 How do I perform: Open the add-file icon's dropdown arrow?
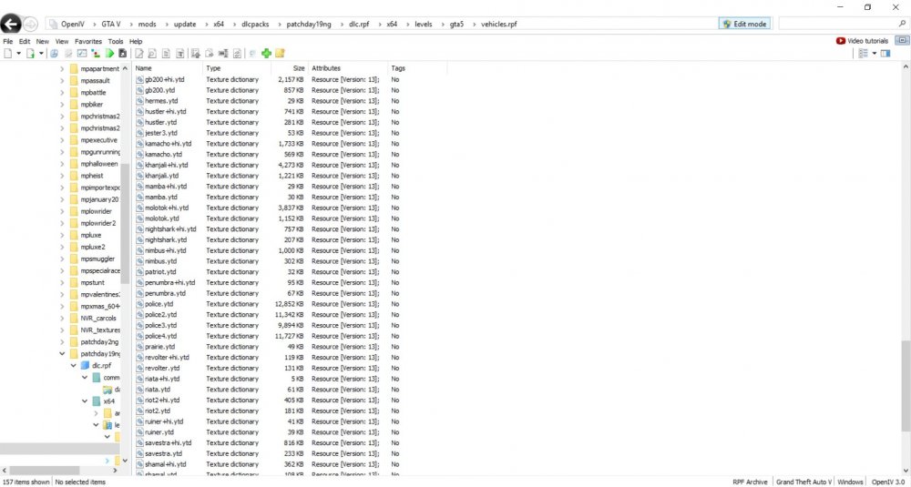tap(41, 54)
